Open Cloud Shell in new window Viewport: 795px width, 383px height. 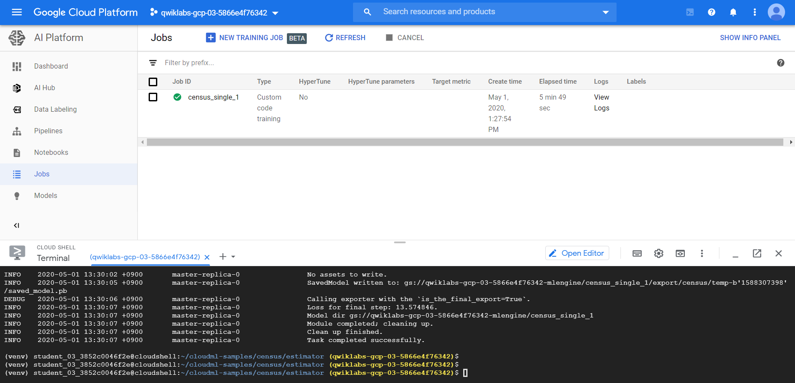tap(757, 254)
